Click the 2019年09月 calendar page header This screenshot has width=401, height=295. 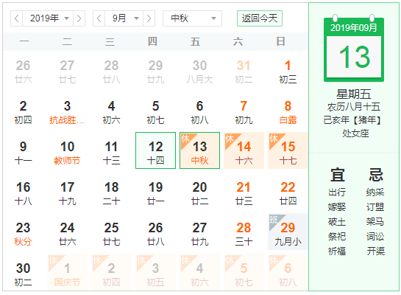[354, 27]
